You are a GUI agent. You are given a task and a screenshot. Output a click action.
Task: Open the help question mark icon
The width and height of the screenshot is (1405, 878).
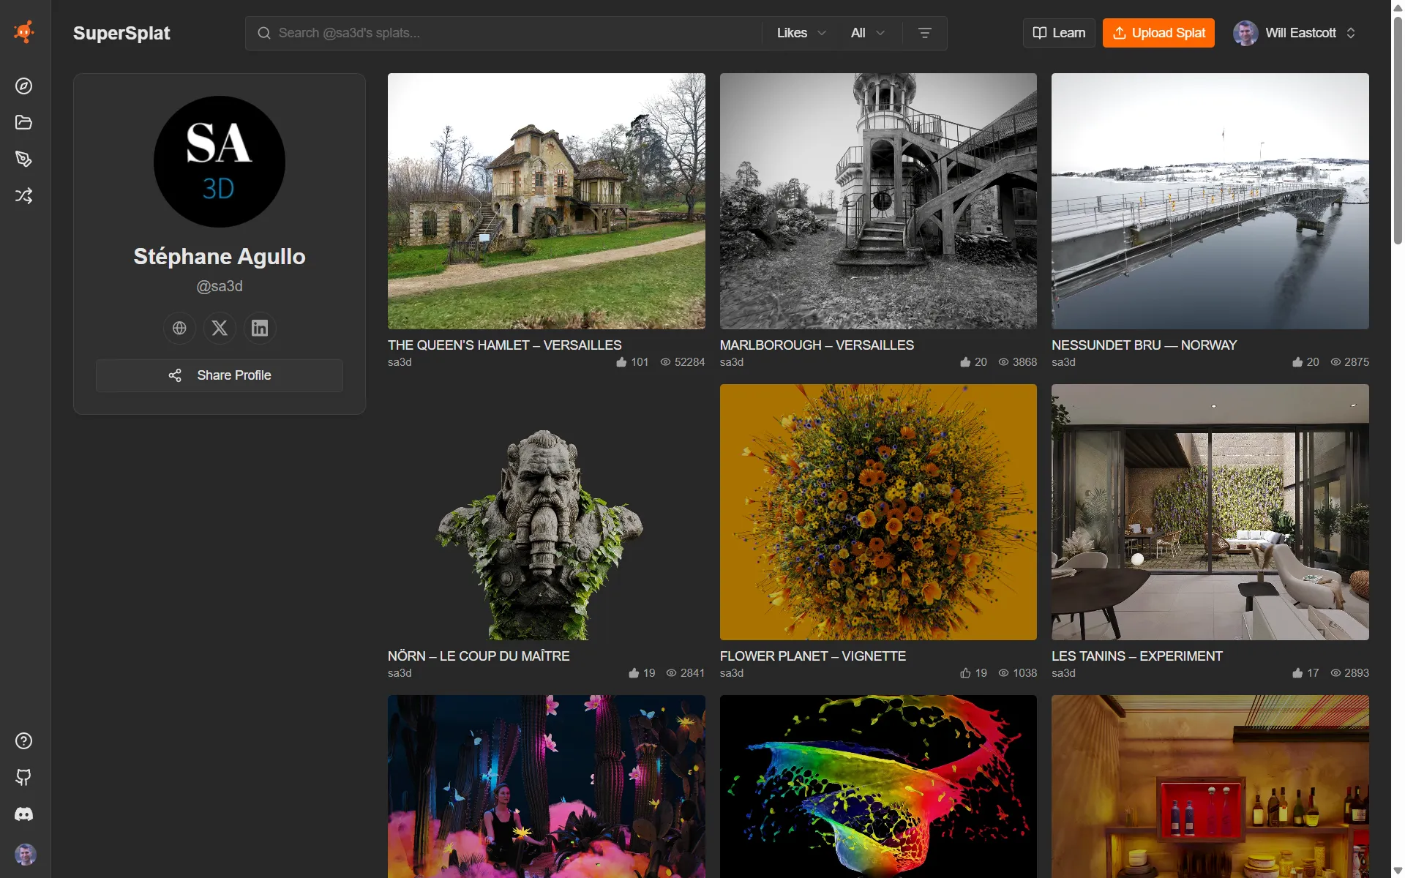point(24,741)
